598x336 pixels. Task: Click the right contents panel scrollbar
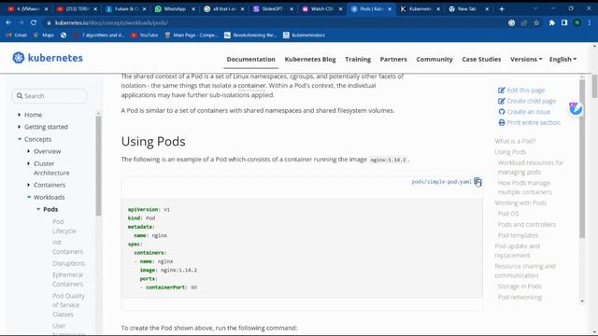coord(582,158)
